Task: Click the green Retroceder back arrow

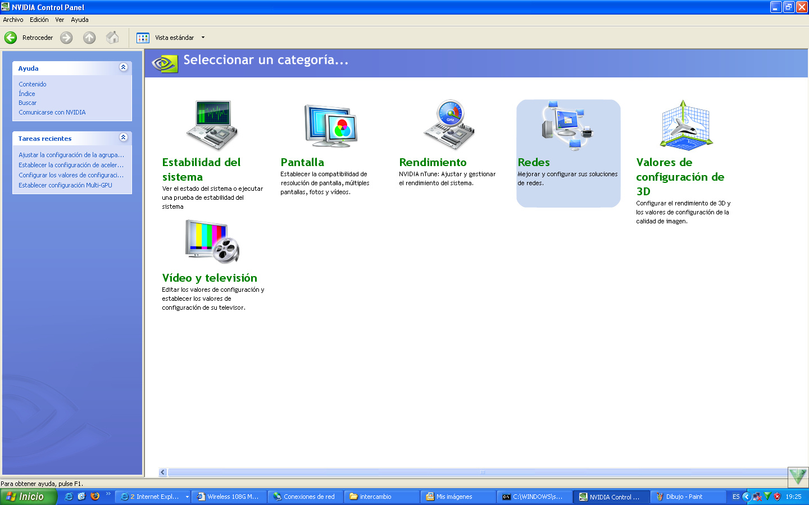Action: [x=11, y=38]
